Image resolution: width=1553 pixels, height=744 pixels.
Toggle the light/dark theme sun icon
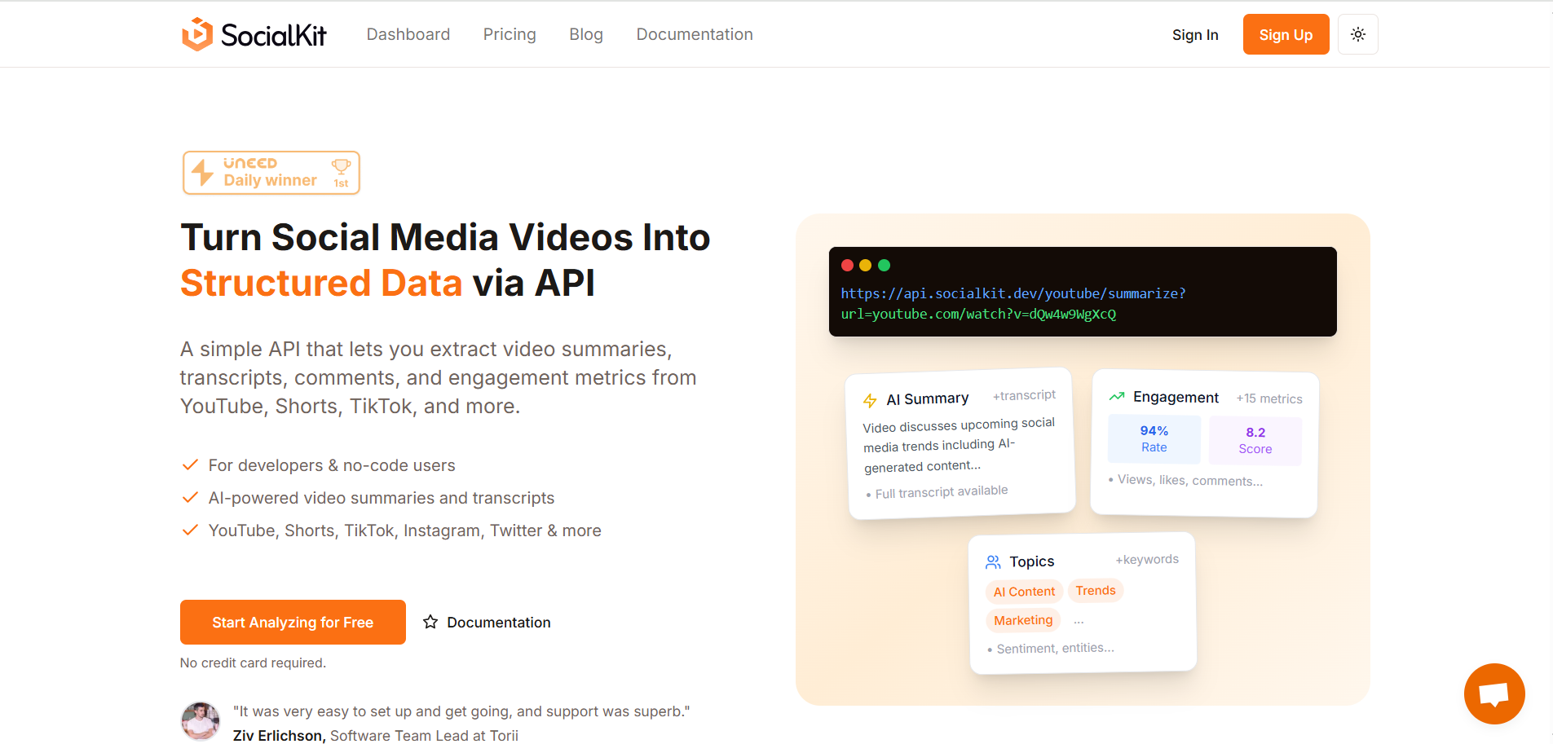pos(1357,34)
